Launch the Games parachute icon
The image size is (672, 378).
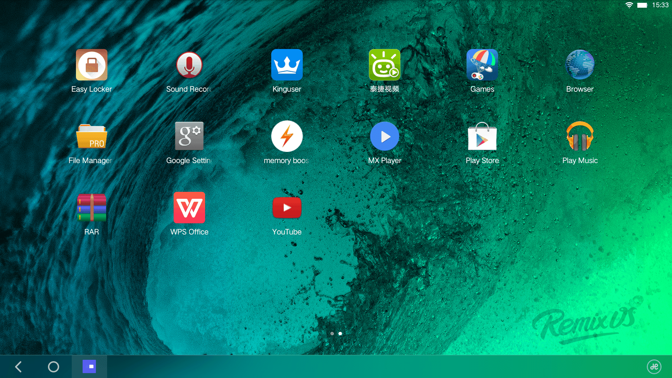pos(482,65)
